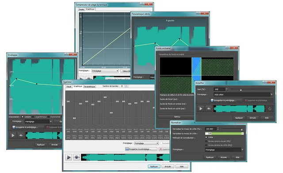Open Préréglage 'Déjà utilisé' dropdown in Amplifier

[243, 94]
